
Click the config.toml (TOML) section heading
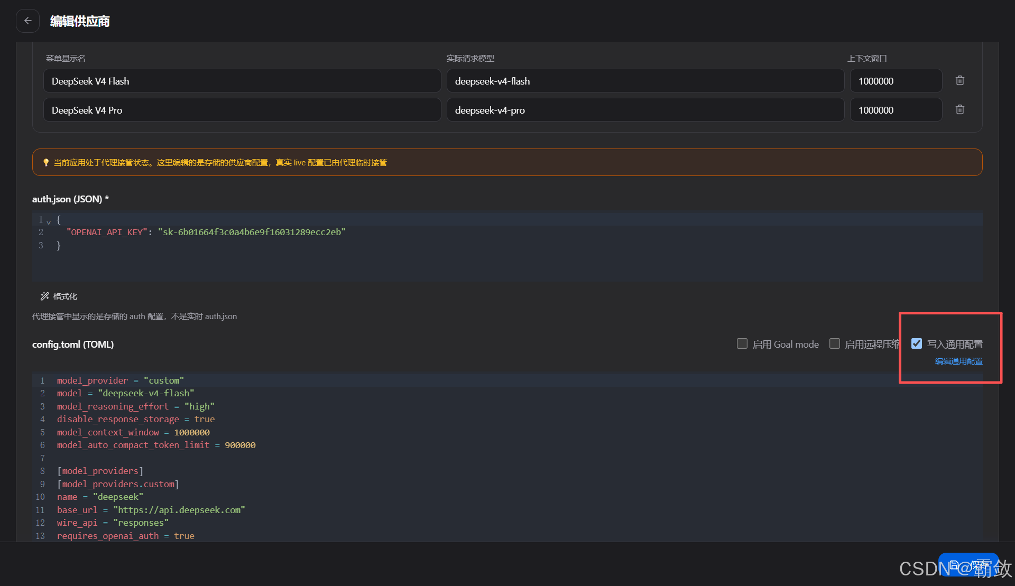[73, 345]
